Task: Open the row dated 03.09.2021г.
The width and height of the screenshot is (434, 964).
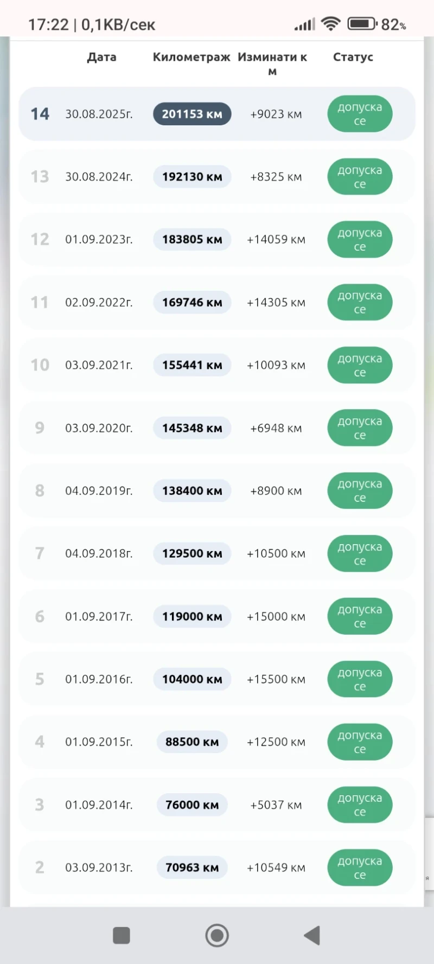Action: click(99, 365)
